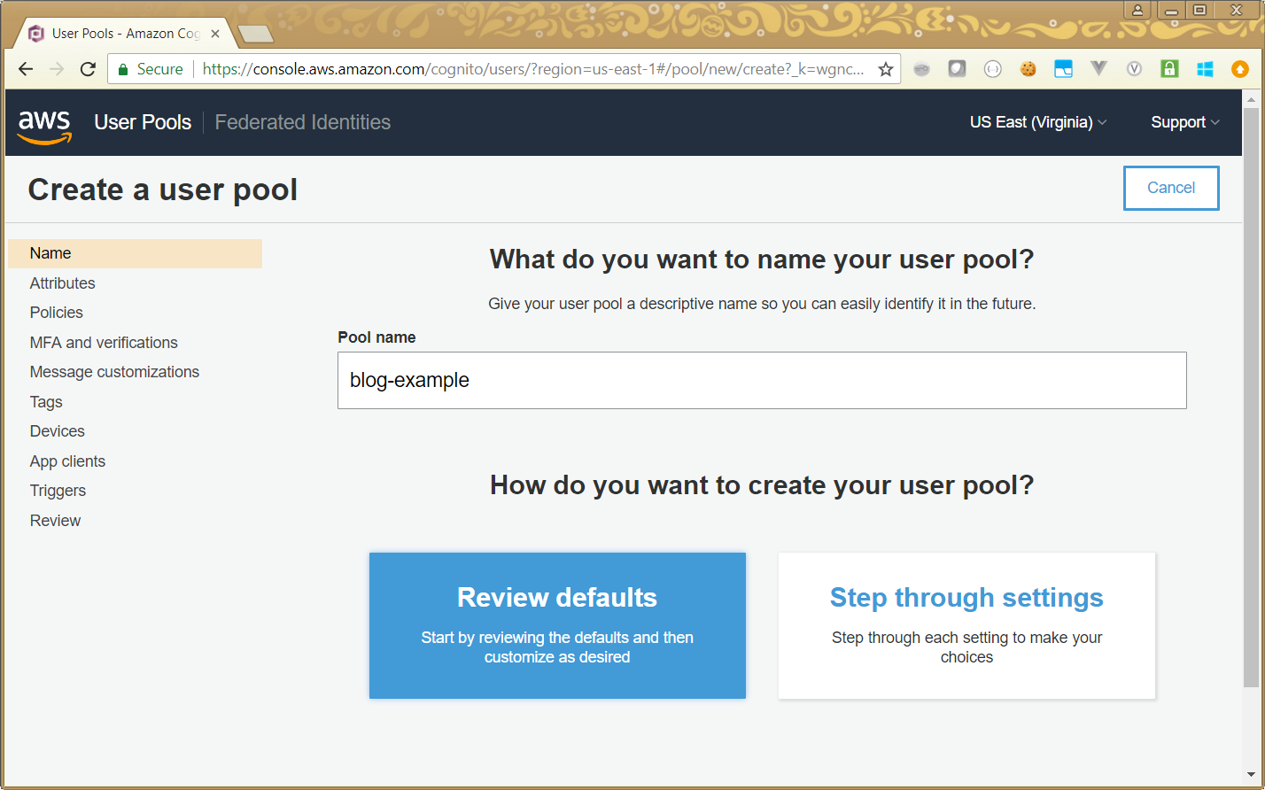Choose Step through settings option

click(966, 625)
